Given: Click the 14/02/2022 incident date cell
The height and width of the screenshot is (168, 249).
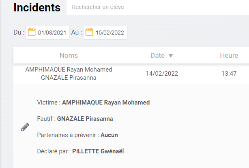Looking at the screenshot, I should 162,74.
